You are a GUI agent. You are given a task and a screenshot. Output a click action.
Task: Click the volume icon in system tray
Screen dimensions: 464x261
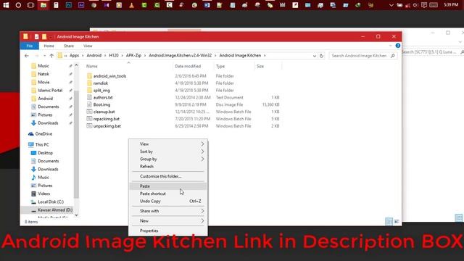(x=415, y=5)
